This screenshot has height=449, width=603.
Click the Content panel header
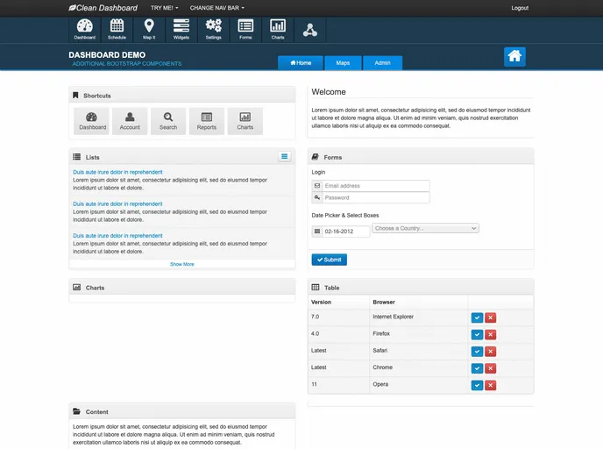(x=182, y=411)
